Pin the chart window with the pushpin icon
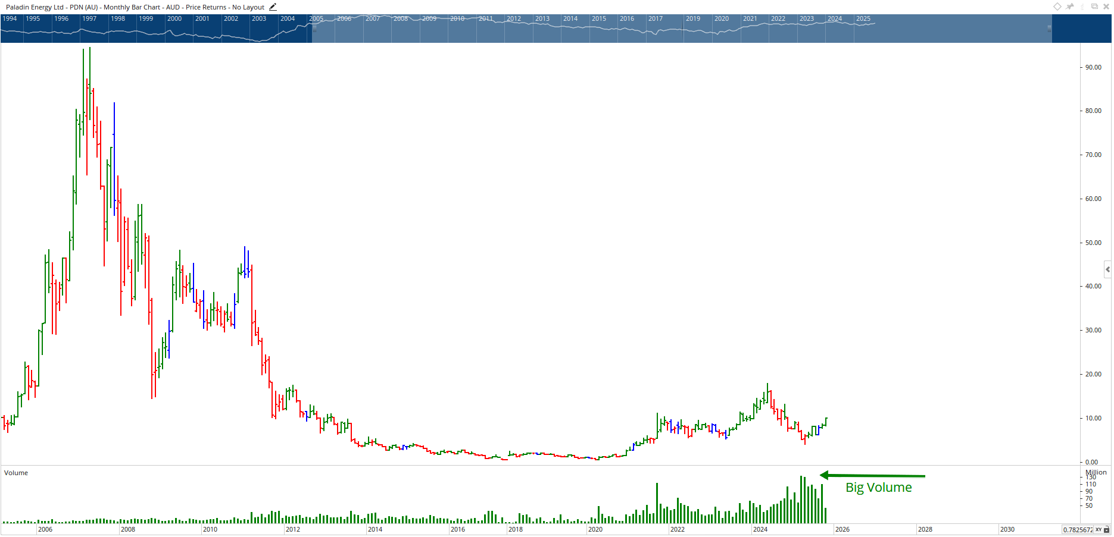 click(x=1070, y=7)
